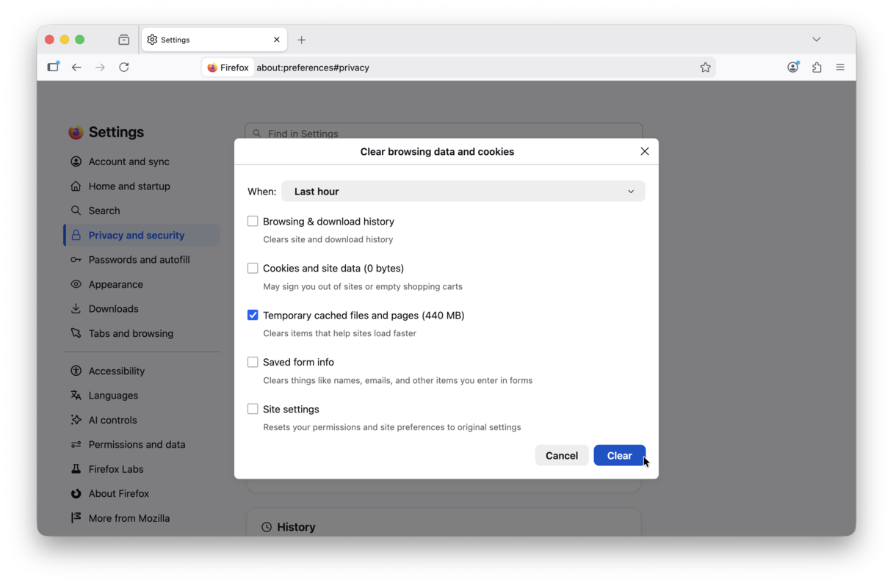Check Browsing & download history checkbox

tap(253, 221)
